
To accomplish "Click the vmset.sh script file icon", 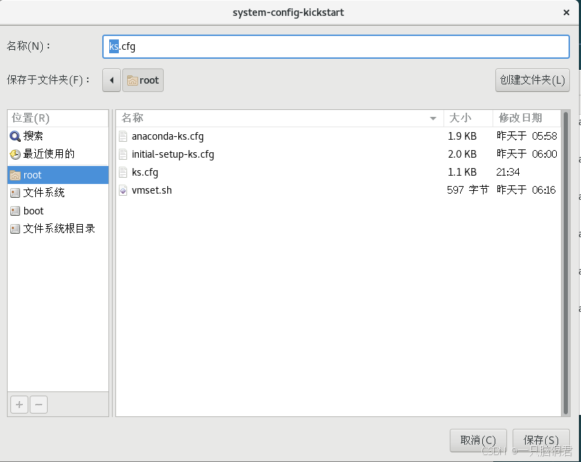I will point(123,190).
